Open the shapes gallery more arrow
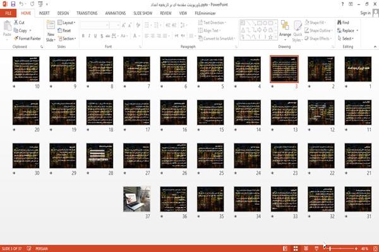Screen dimensions: 379x252 (x=275, y=37)
